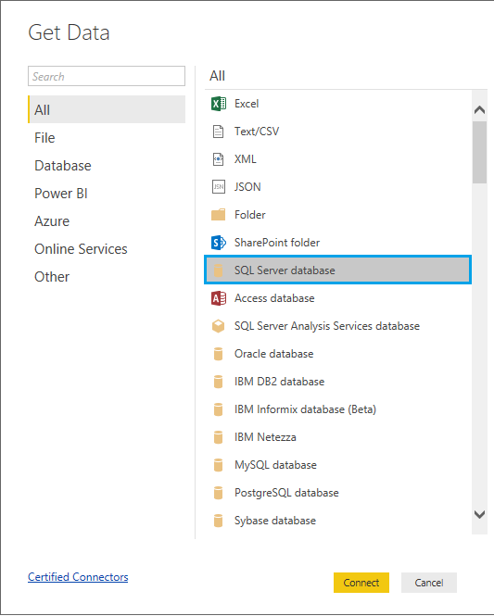Click inside the Search box
The image size is (494, 616).
[x=107, y=76]
